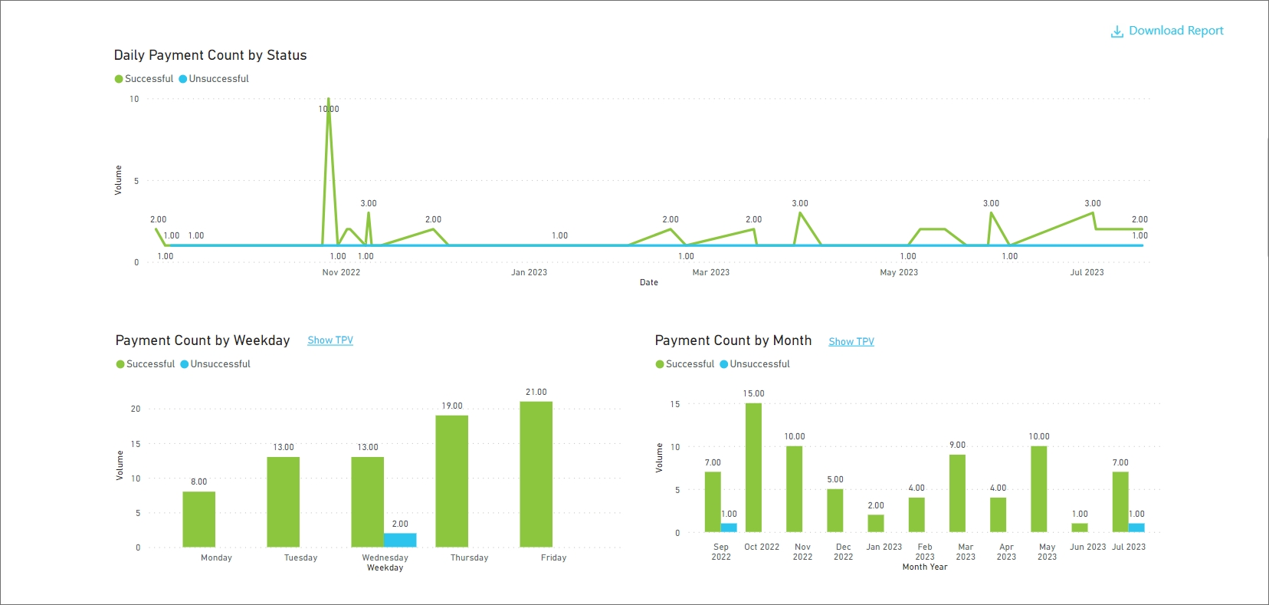The image size is (1269, 605).
Task: Click Show TPV for Payment Count by Weekday
Action: (x=330, y=340)
